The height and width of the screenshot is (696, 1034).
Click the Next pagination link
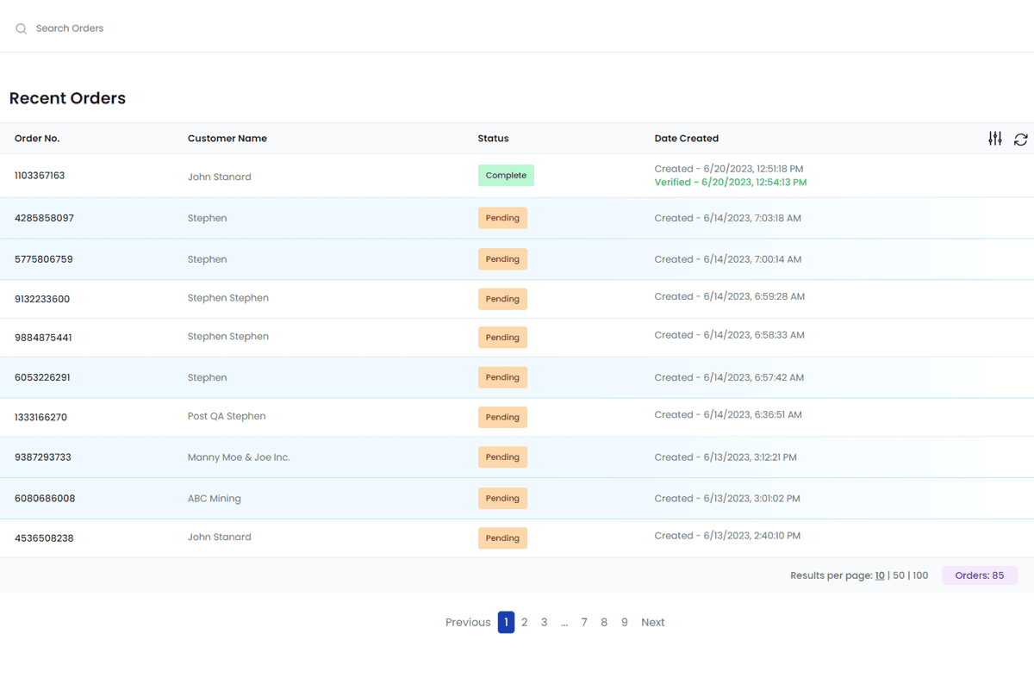click(652, 622)
